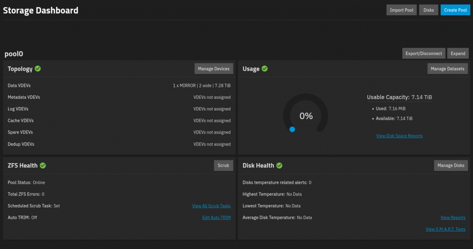
Task: Click the green Topology status check icon
Action: 38,69
